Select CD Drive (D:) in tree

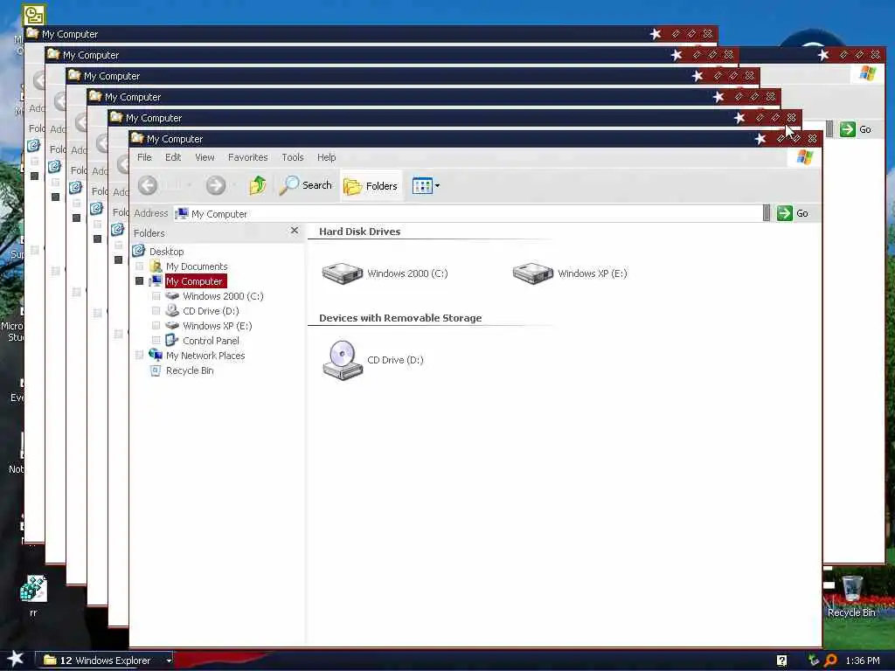tap(211, 311)
